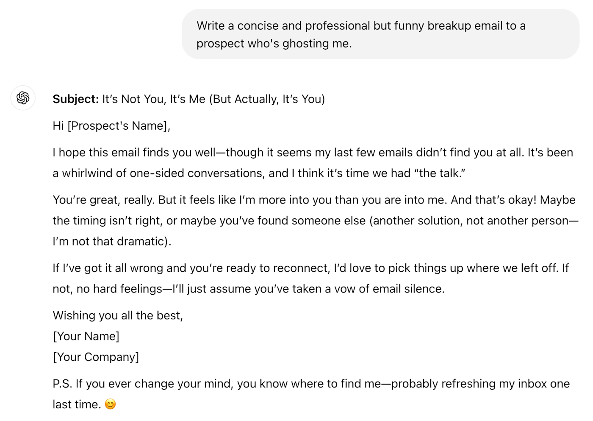Click the phrase "the talk." in quotes
The image size is (593, 421).
pos(440,173)
